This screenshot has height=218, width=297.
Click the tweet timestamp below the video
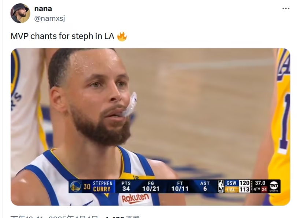pyautogui.click(x=55, y=217)
